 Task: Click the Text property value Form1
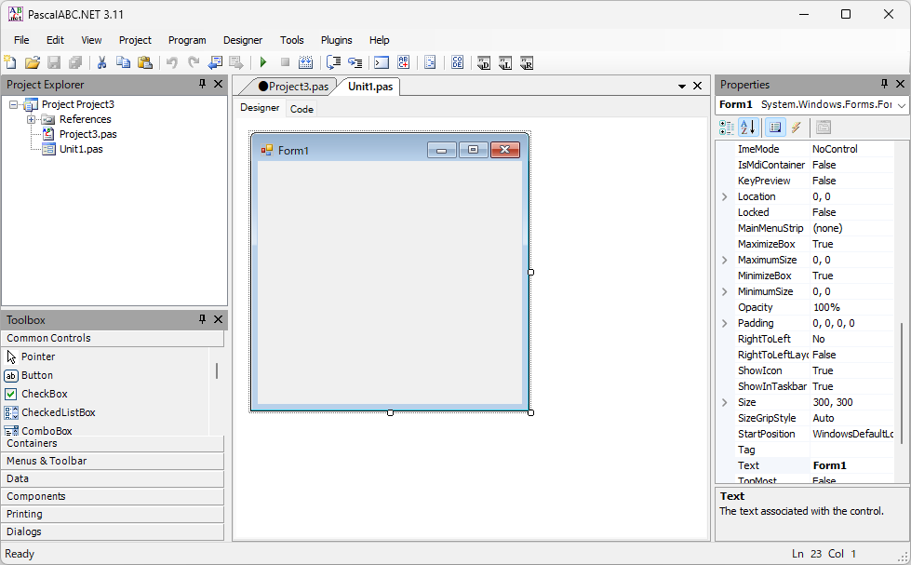point(851,465)
